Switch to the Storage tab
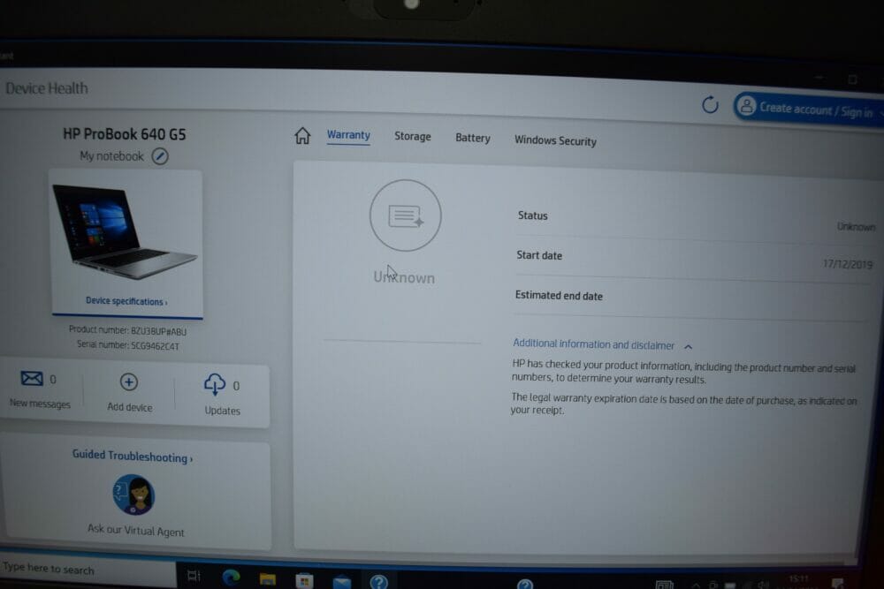The image size is (884, 589). (413, 136)
